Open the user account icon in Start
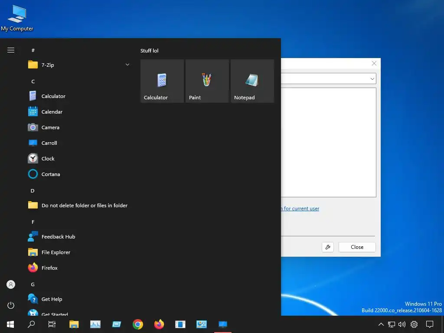Screen dimensions: 444x333 point(11,284)
